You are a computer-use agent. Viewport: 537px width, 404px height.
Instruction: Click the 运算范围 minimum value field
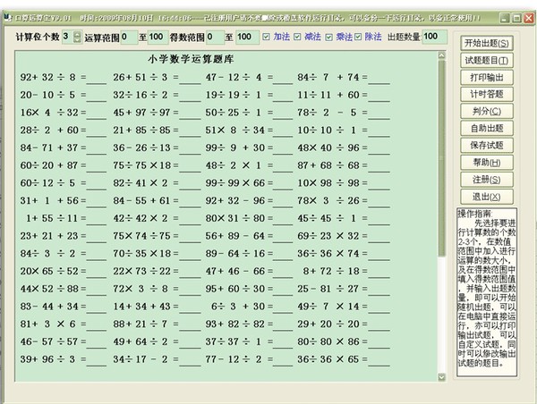coord(127,37)
